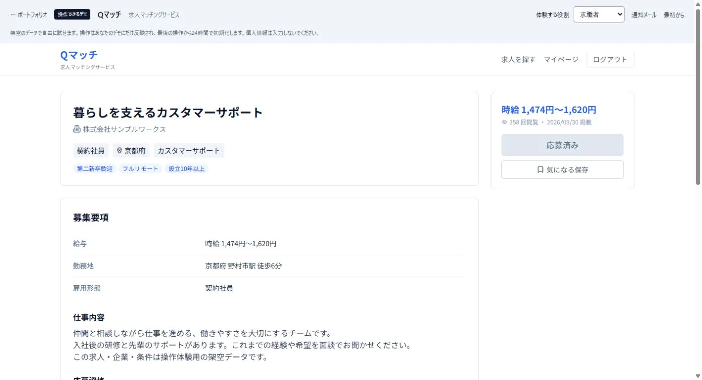Click the company name 株式会社サンプルワークス
702x380 pixels.
124,129
